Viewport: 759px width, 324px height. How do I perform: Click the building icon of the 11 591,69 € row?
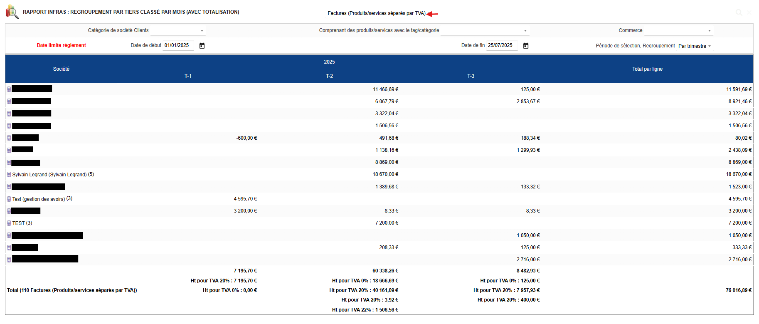point(9,89)
